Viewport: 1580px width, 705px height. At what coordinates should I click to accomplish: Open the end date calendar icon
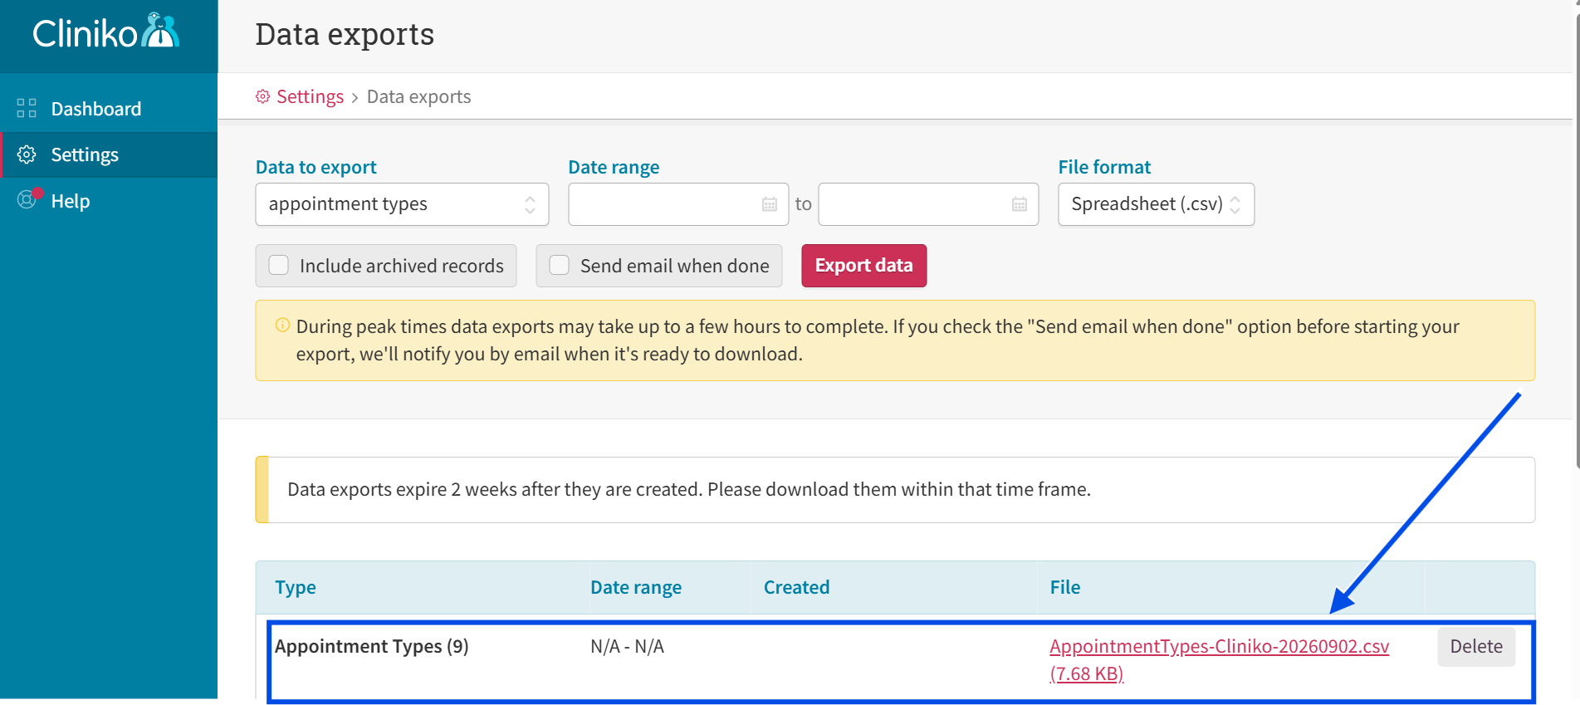[x=1020, y=204]
